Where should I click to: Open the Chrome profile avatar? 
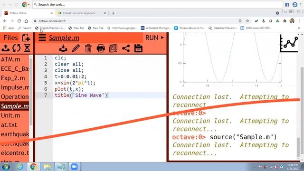292,21
